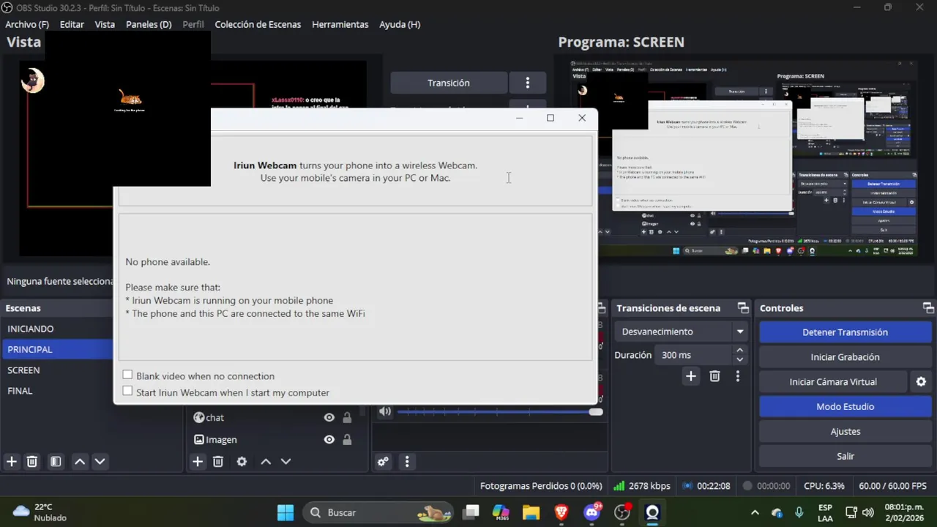The width and height of the screenshot is (937, 527).
Task: Toggle Modo Estudio button
Action: pos(845,407)
